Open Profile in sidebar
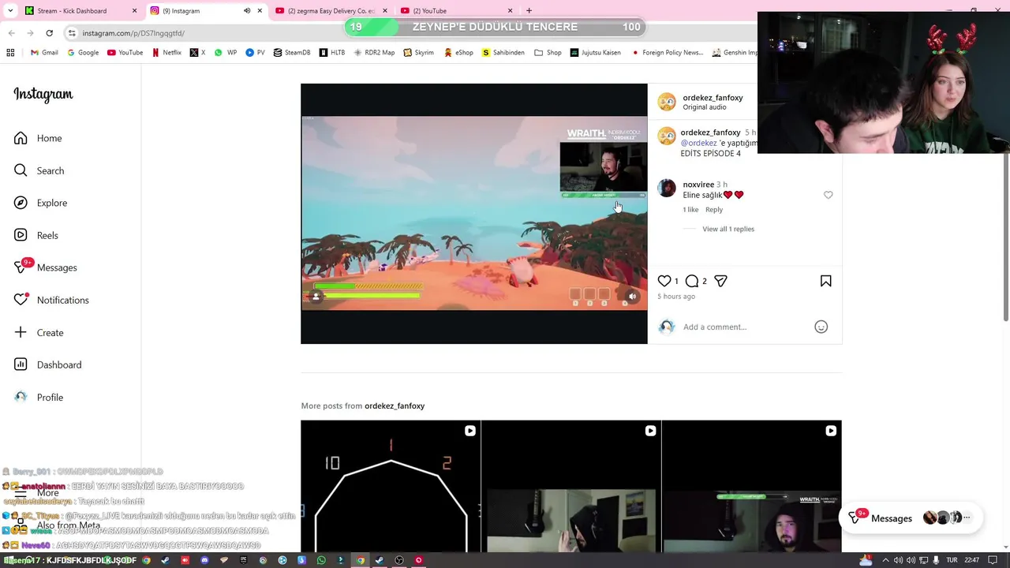 click(38, 397)
